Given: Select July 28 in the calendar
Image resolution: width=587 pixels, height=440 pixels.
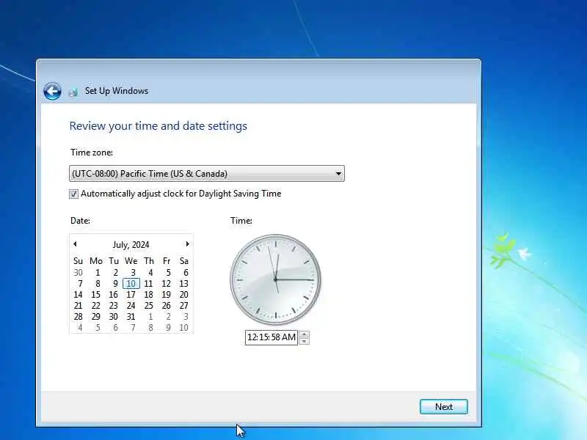Looking at the screenshot, I should coord(78,317).
